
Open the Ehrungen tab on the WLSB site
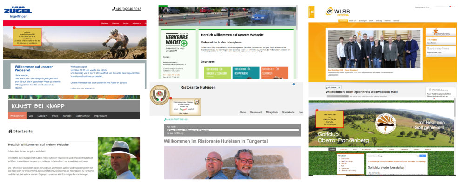coord(362,21)
